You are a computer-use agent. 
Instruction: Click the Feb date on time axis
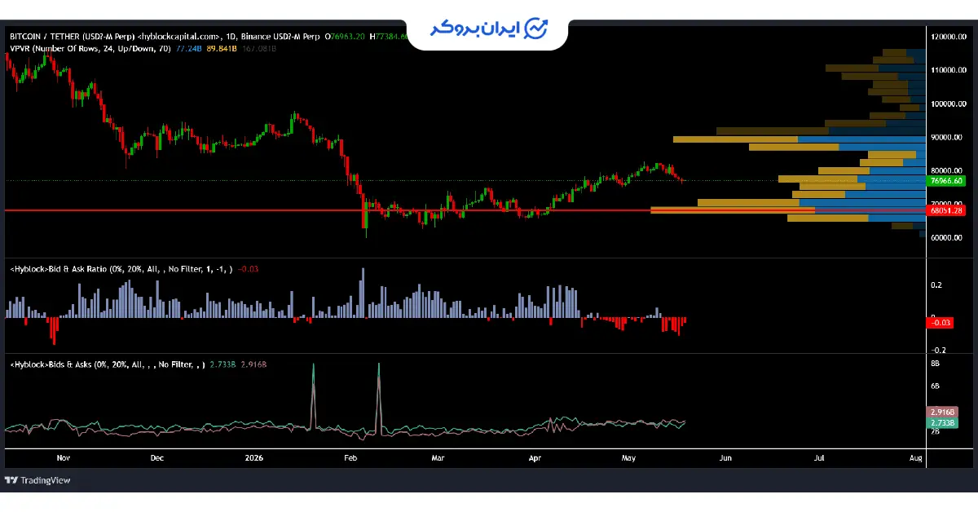tap(350, 458)
